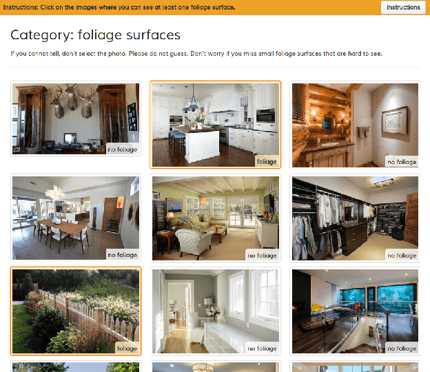Select the green living room photo
The height and width of the screenshot is (372, 430).
tap(216, 218)
